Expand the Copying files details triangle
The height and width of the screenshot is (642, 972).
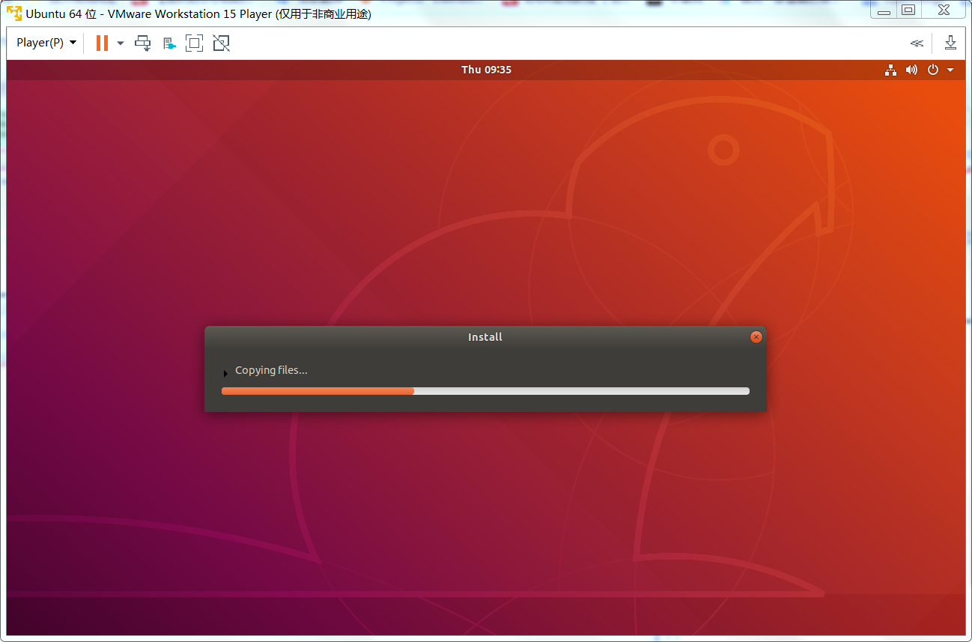coord(225,372)
